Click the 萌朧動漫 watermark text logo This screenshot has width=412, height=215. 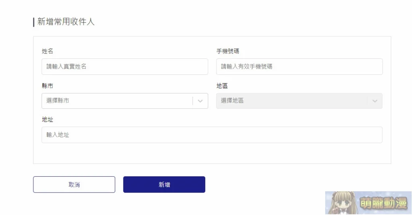(383, 203)
